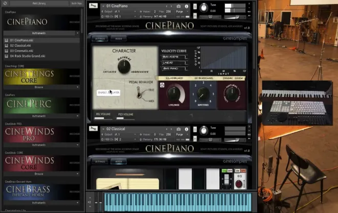Open info icon on 01 CinePiano header
This screenshot has width=338, height=213.
tap(186, 6)
